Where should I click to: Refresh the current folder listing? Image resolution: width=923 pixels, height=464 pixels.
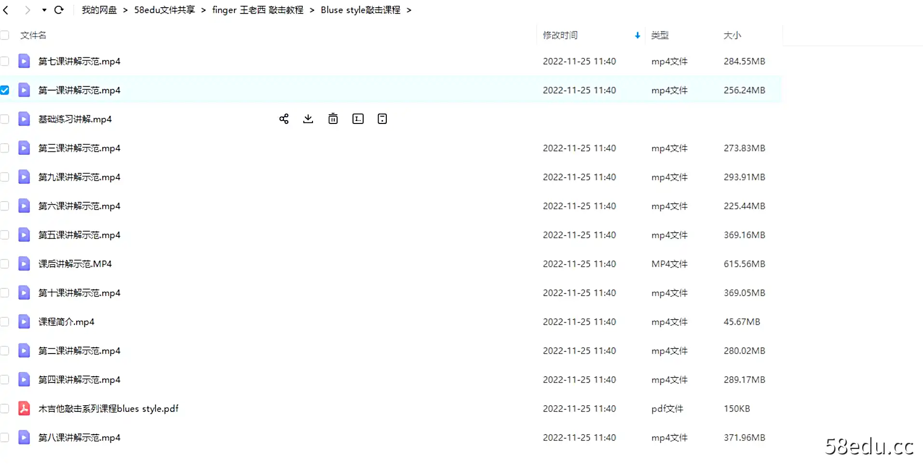click(x=59, y=10)
